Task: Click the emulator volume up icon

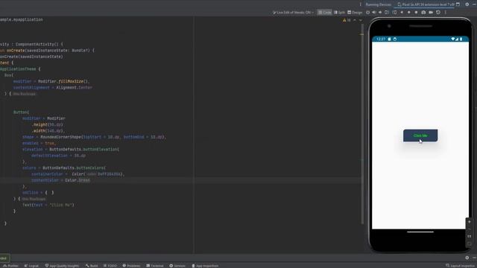Action: [374, 13]
